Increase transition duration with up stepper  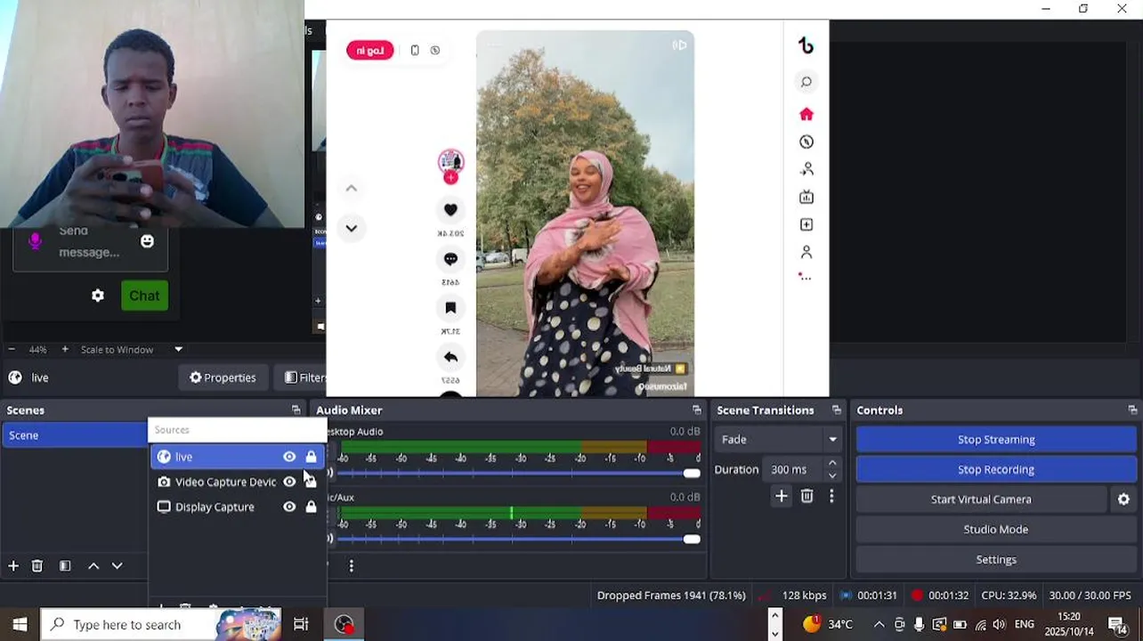(x=832, y=464)
